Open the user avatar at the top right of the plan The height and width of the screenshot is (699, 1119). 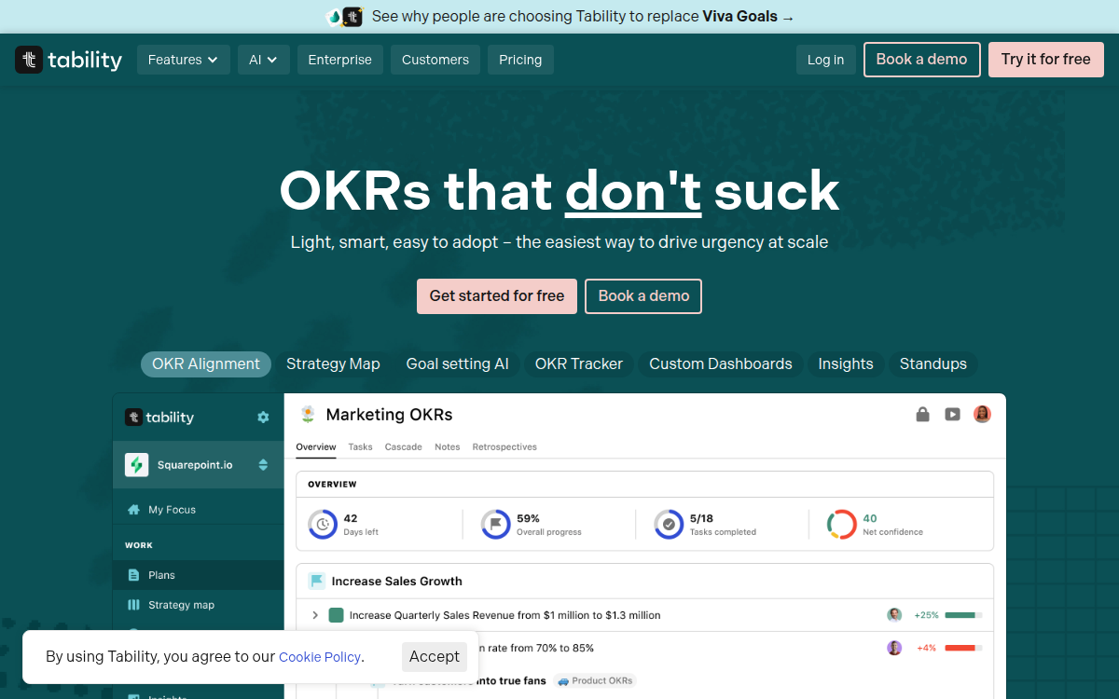[x=982, y=414]
